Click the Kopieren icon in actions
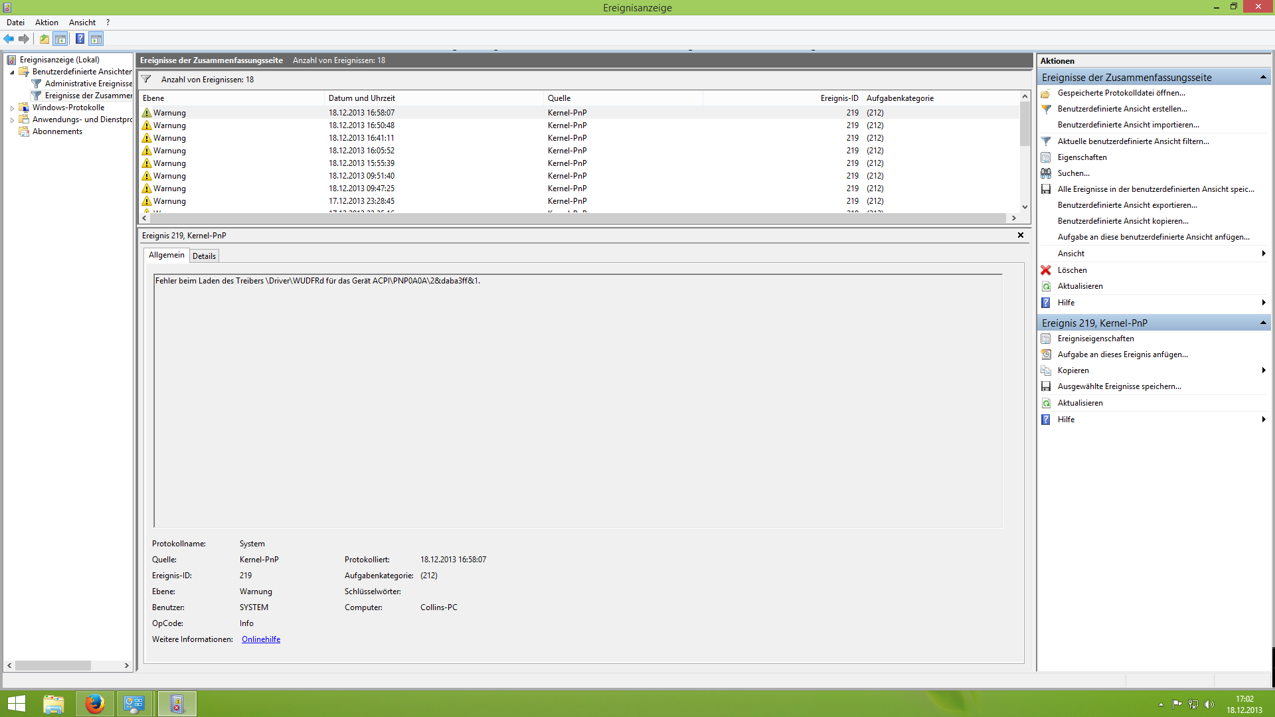Image resolution: width=1275 pixels, height=717 pixels. coord(1046,370)
